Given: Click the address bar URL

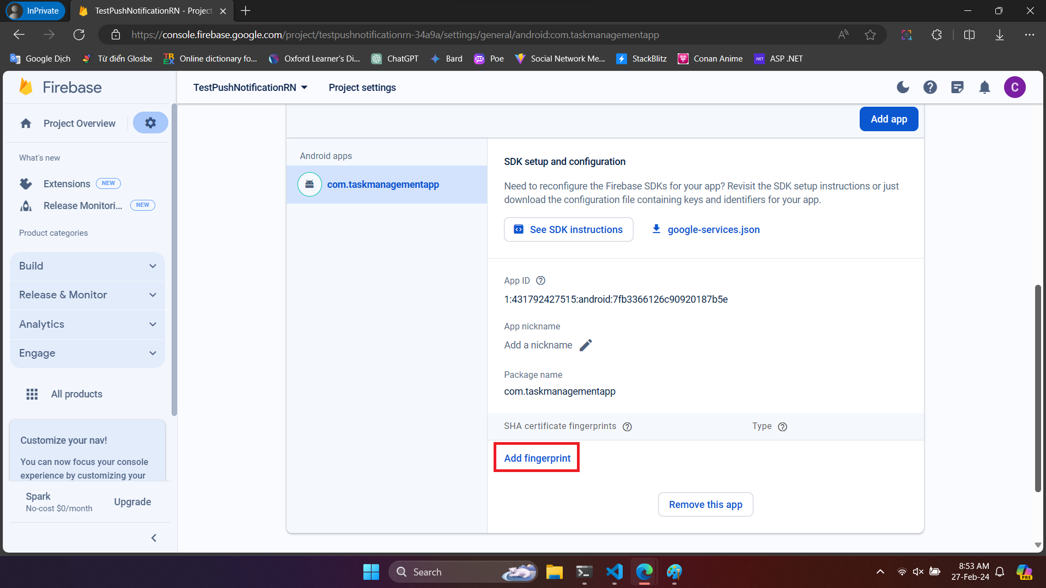Looking at the screenshot, I should coord(395,35).
